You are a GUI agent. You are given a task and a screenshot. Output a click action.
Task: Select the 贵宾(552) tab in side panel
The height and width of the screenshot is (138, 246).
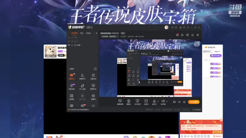207,52
